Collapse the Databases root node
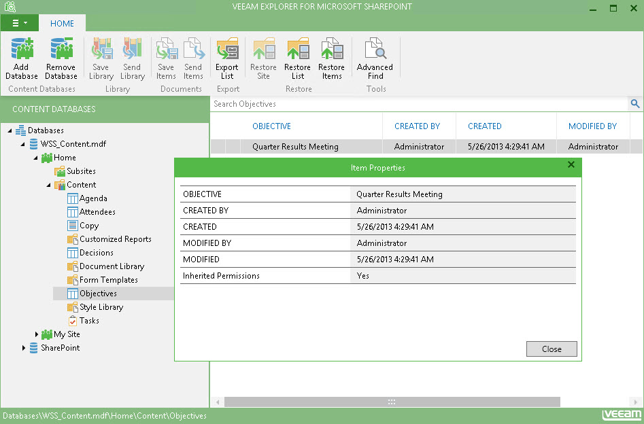644x424 pixels. tap(10, 130)
